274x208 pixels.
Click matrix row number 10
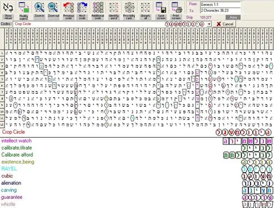tap(2, 111)
